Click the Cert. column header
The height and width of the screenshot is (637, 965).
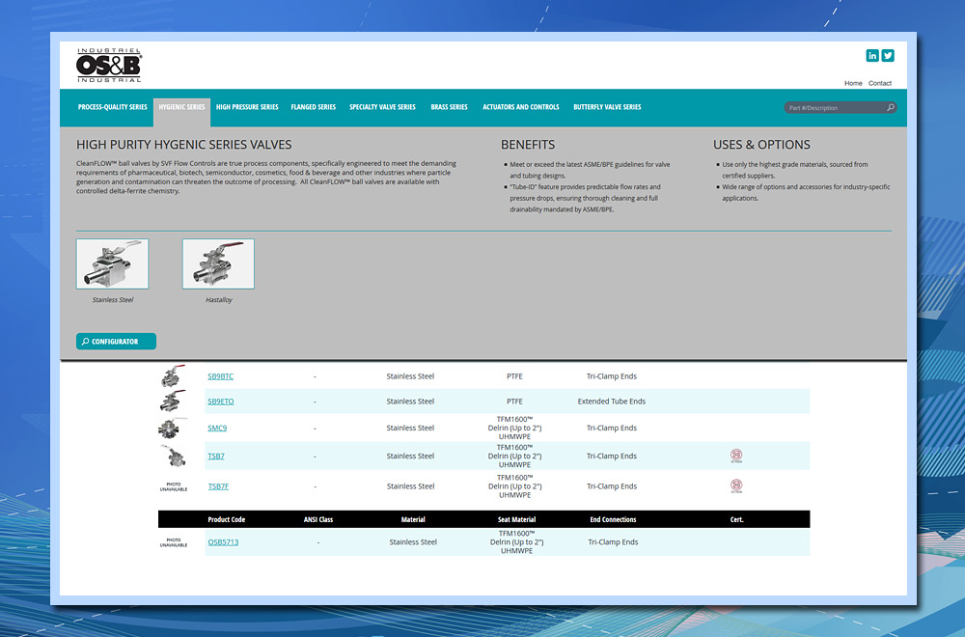736,519
